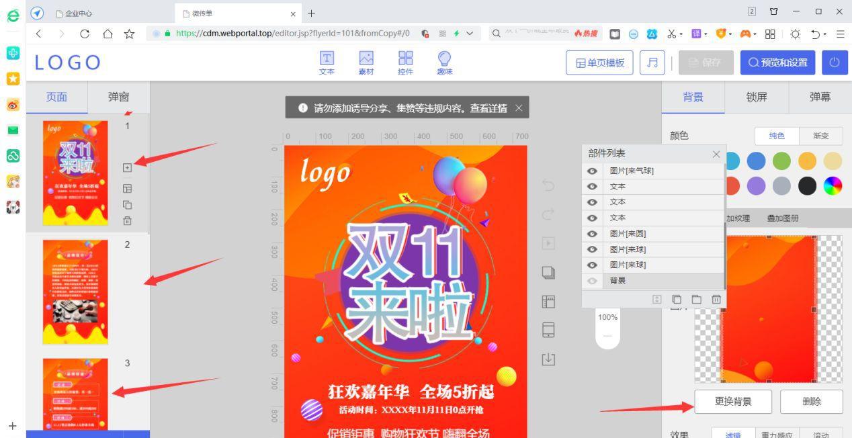Open the 控件 widgets tool
Screen dimensions: 852x438
pos(405,63)
